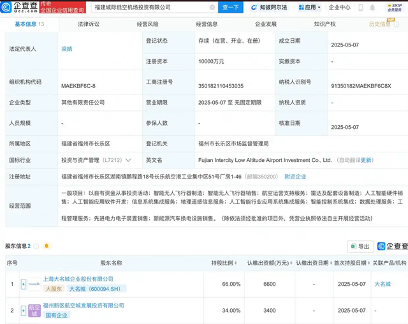Expand row for 上海大名城企业股份有限公司
Viewport: 408px width, 324px height.
(24, 284)
